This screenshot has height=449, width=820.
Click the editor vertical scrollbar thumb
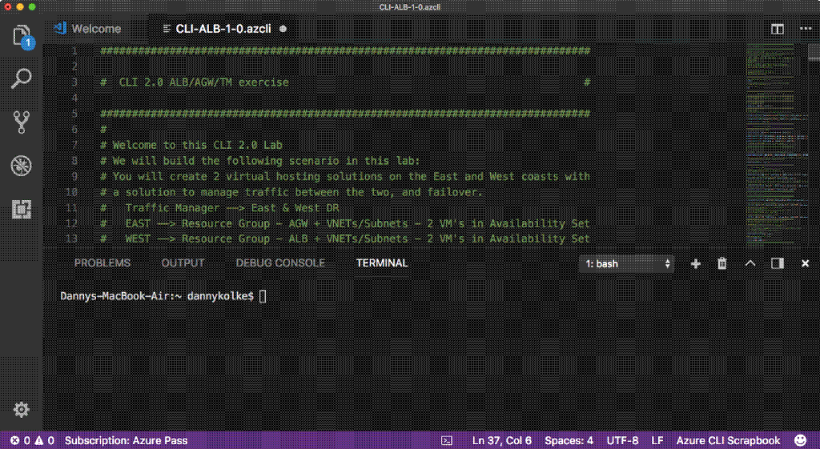(814, 51)
